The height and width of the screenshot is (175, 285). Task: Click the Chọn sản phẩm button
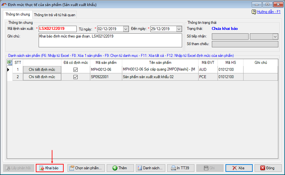tap(86, 168)
